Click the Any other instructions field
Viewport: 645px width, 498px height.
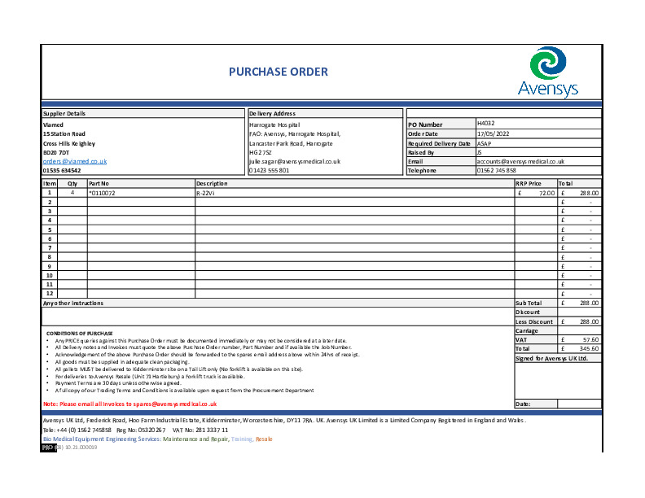click(277, 316)
